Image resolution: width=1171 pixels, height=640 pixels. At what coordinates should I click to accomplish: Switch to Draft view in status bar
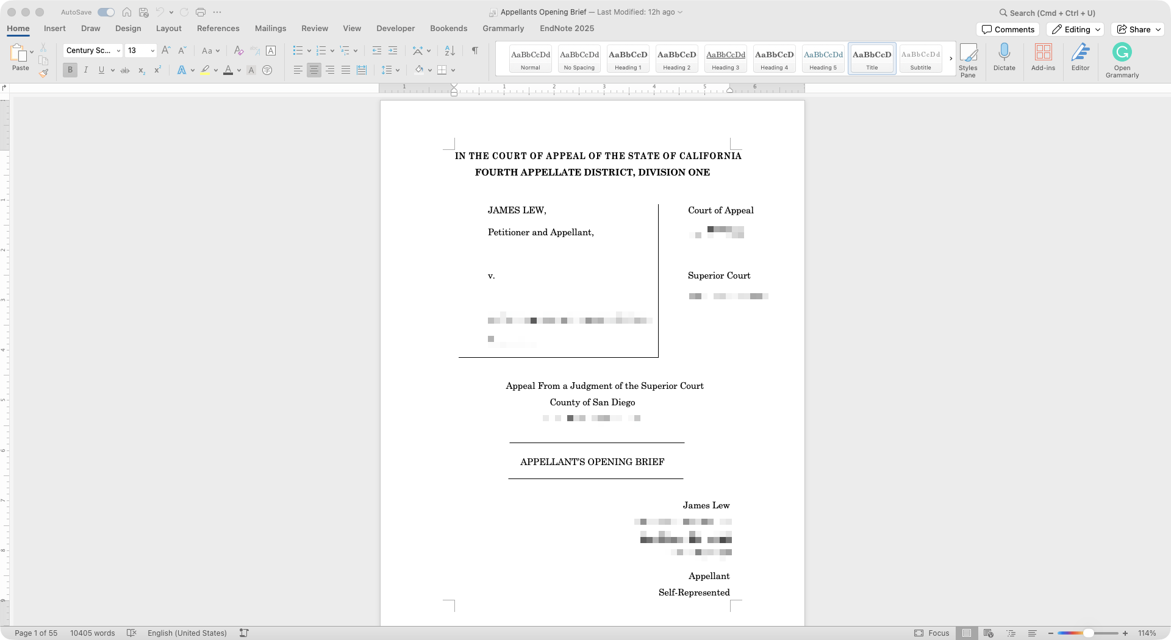1032,633
